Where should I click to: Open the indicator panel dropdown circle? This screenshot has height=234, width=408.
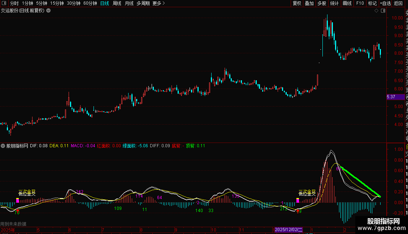pos(3,146)
